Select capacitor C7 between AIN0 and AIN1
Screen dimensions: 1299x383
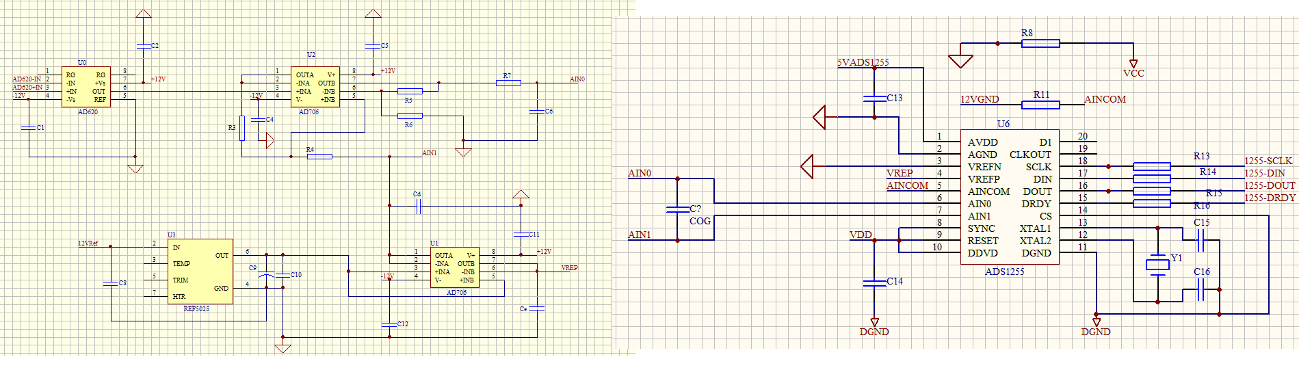coord(677,209)
